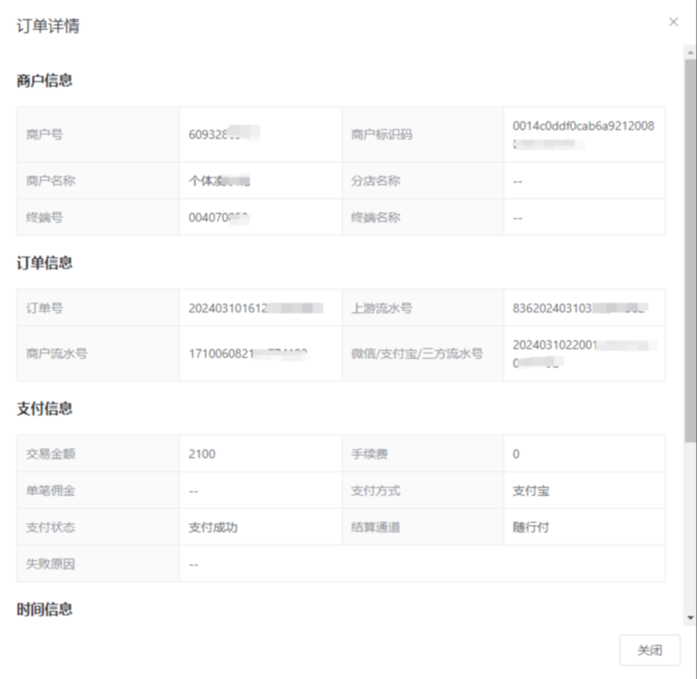
Task: Close the 订单详情 dialog with X icon
Action: pyautogui.click(x=673, y=22)
